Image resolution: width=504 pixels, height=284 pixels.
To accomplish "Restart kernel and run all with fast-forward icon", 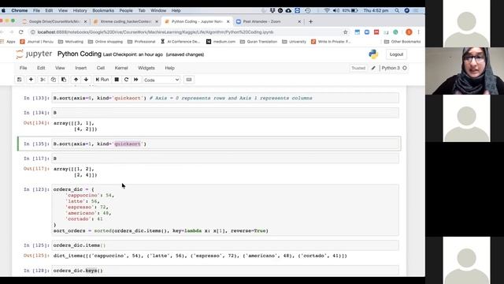I will click(x=136, y=80).
